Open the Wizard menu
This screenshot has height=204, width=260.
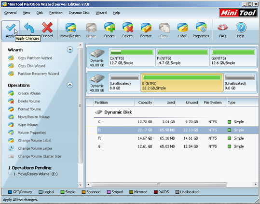pyautogui.click(x=101, y=13)
